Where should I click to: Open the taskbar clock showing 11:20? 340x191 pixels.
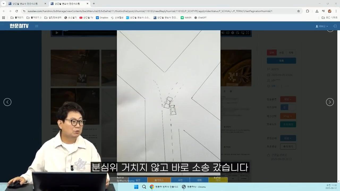331,186
